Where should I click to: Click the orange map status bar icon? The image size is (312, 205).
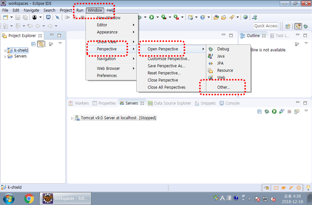pyautogui.click(x=276, y=188)
